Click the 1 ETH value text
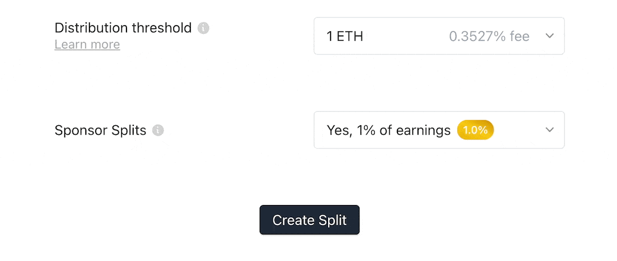This screenshot has width=617, height=261. 345,36
